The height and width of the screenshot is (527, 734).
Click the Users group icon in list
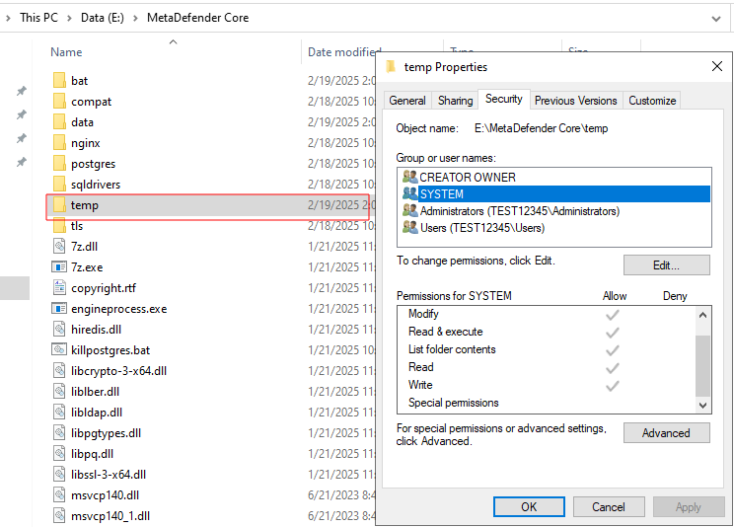(410, 227)
